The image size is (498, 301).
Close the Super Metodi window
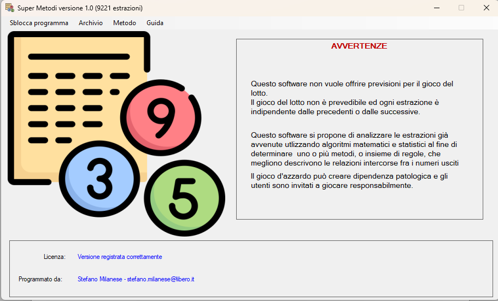pyautogui.click(x=485, y=8)
